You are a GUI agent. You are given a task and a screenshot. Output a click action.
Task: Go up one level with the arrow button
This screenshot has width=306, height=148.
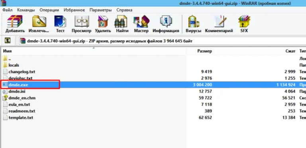pyautogui.click(x=8, y=41)
